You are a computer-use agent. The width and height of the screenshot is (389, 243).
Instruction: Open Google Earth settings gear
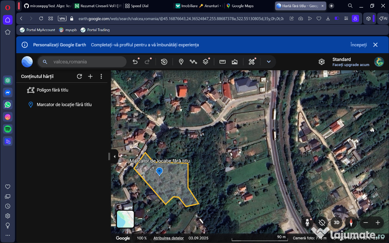coord(321,62)
